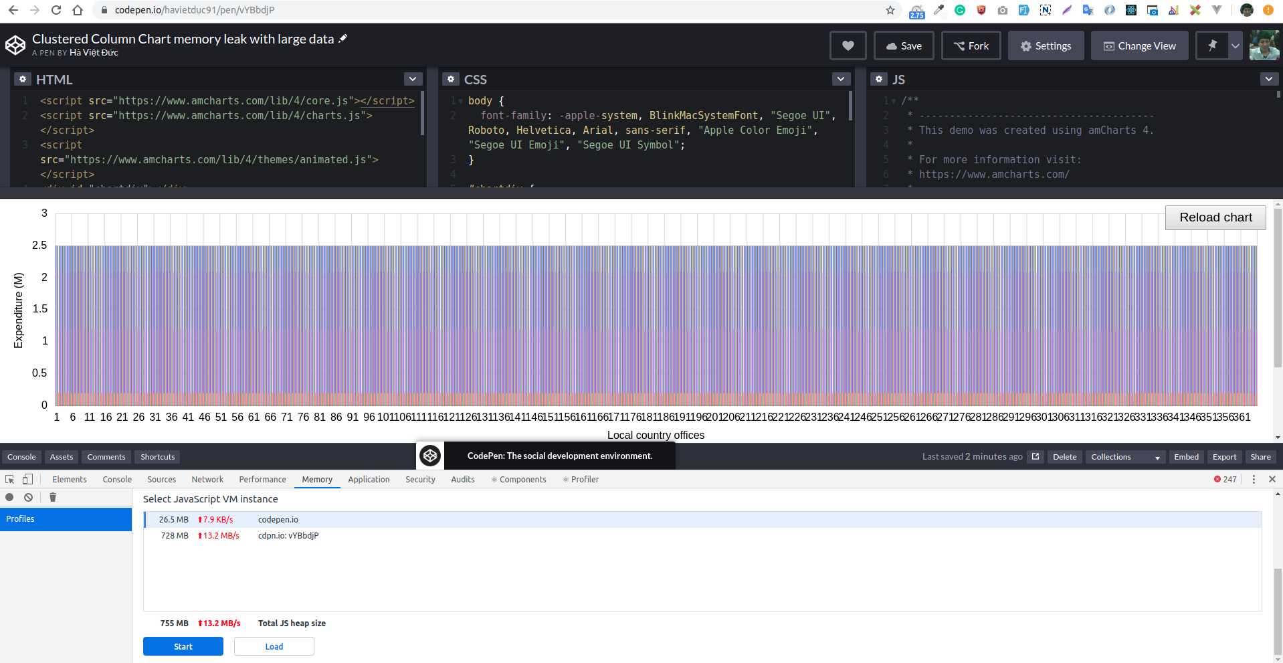Go back using browser back arrow
The height and width of the screenshot is (663, 1283).
point(13,10)
